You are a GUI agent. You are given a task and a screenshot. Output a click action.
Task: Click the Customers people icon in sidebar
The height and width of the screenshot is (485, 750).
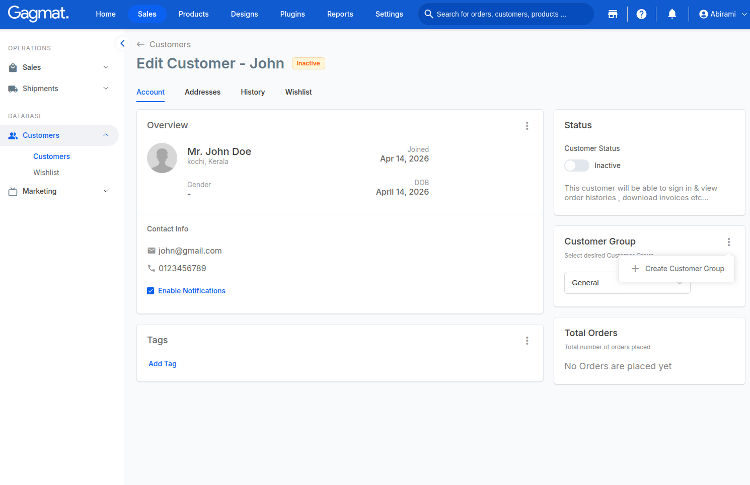click(13, 135)
